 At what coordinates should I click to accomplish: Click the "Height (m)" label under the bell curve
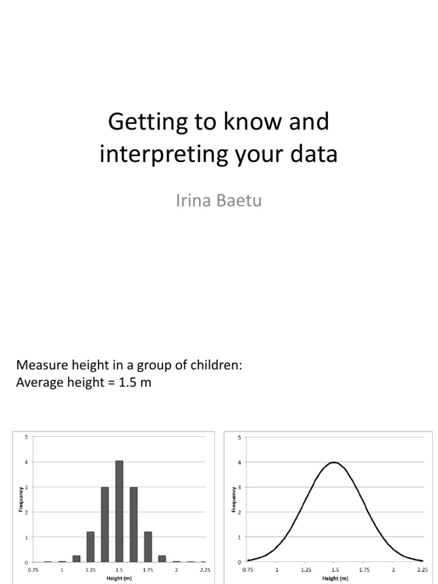[x=335, y=578]
